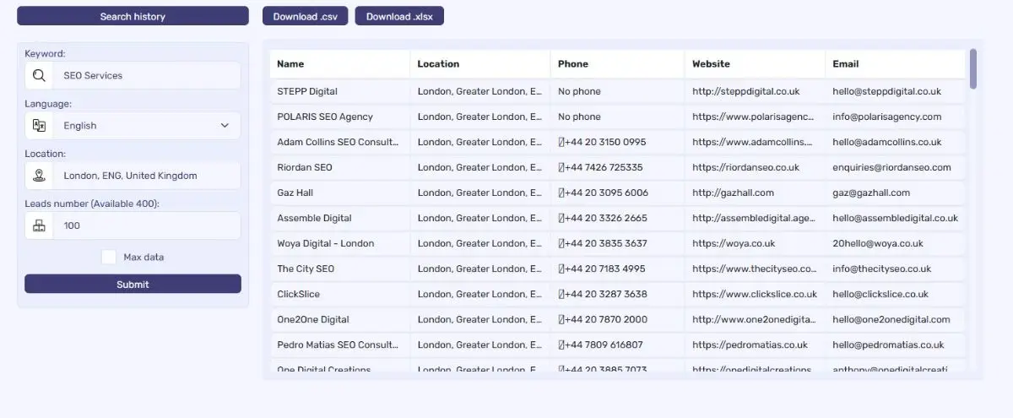Expand the language chevron arrow
1013x418 pixels.
[225, 126]
